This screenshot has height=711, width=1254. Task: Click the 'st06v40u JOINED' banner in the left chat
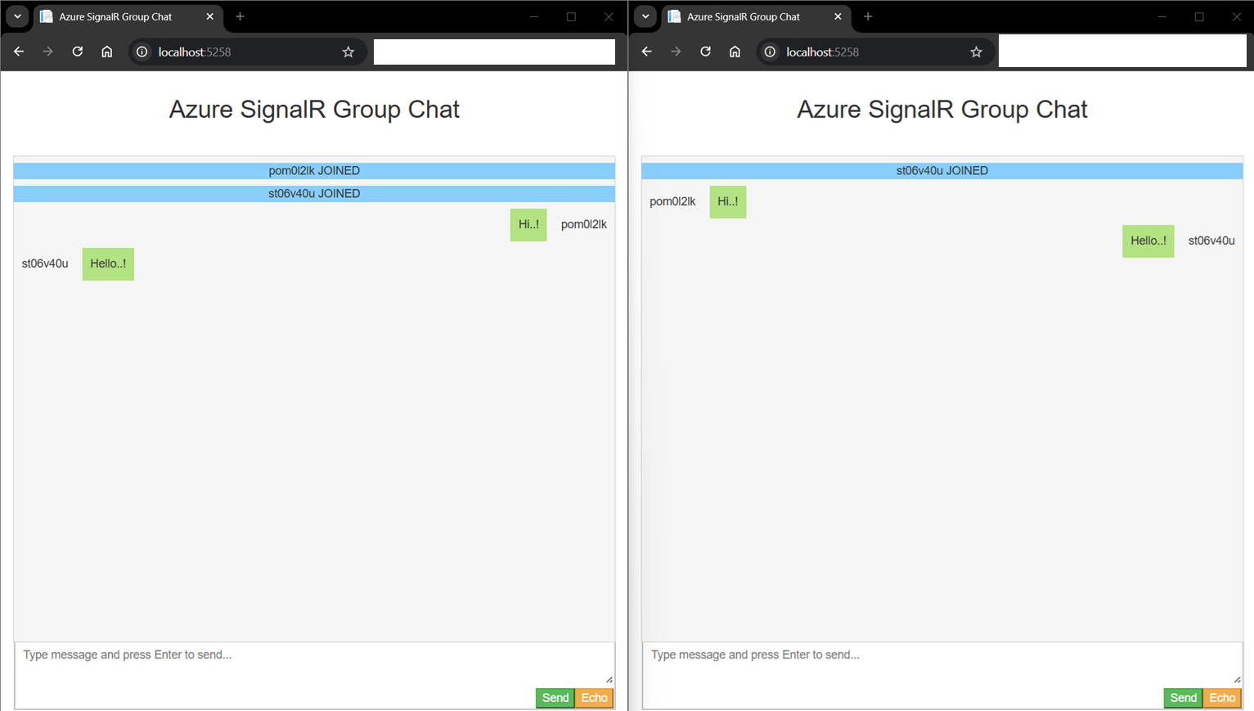tap(314, 194)
